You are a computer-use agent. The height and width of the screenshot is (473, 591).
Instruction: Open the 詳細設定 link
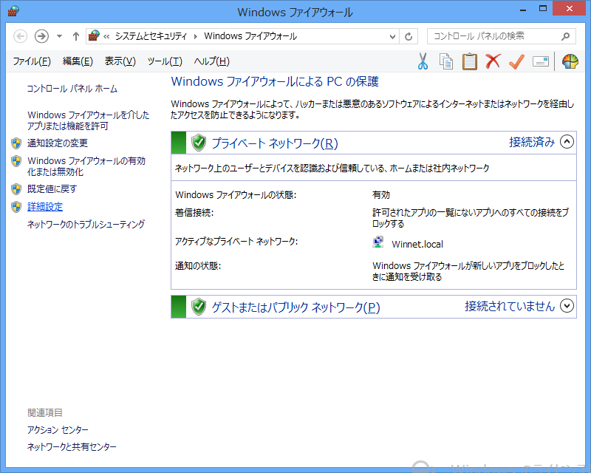tap(45, 207)
